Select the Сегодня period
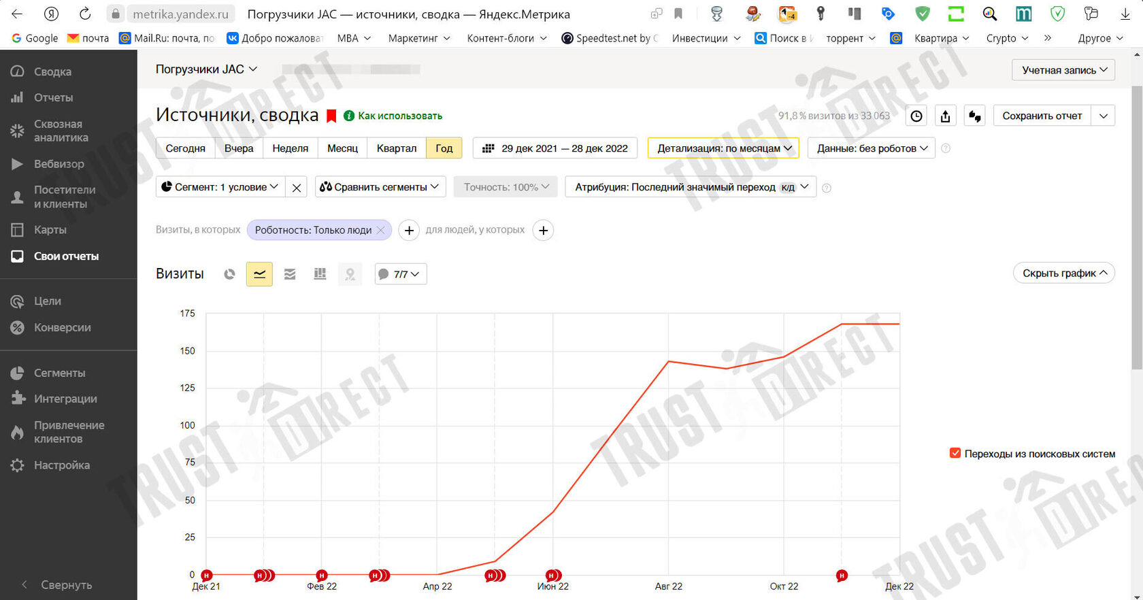 point(185,148)
